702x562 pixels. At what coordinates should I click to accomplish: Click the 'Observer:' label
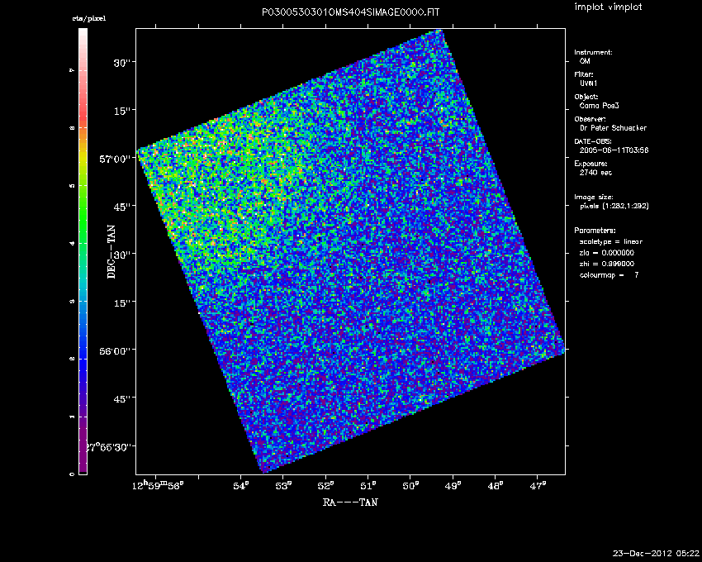point(590,119)
